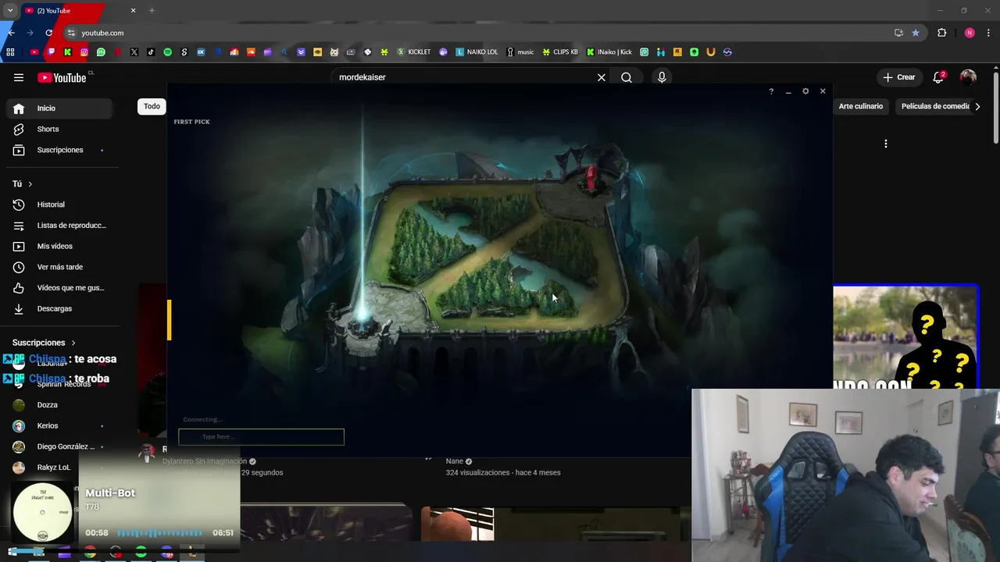Open Shorts in the sidebar
1000x562 pixels.
click(x=59, y=129)
